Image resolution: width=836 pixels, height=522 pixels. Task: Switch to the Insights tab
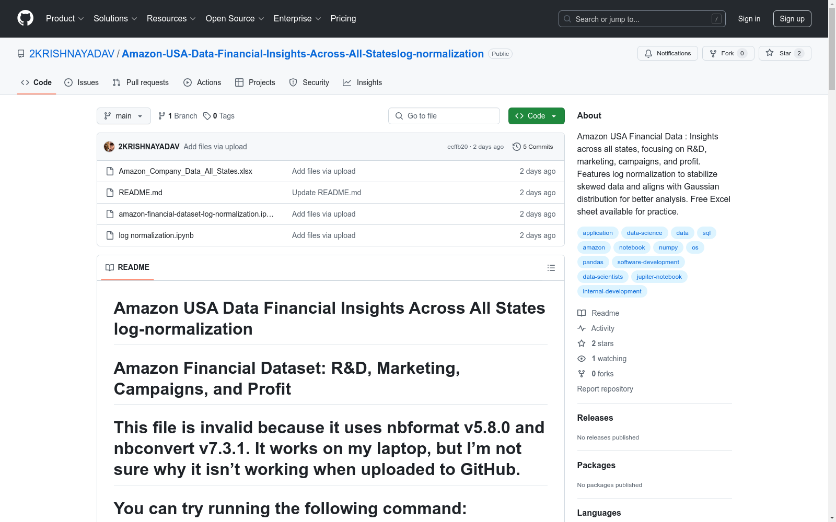pyautogui.click(x=363, y=82)
